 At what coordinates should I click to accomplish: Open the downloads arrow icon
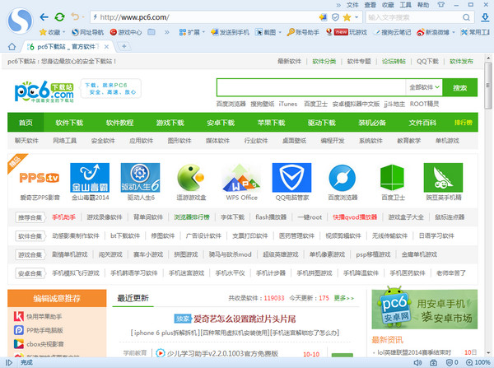click(485, 17)
